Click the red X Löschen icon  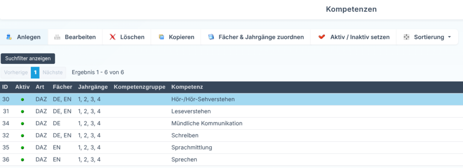pyautogui.click(x=113, y=37)
